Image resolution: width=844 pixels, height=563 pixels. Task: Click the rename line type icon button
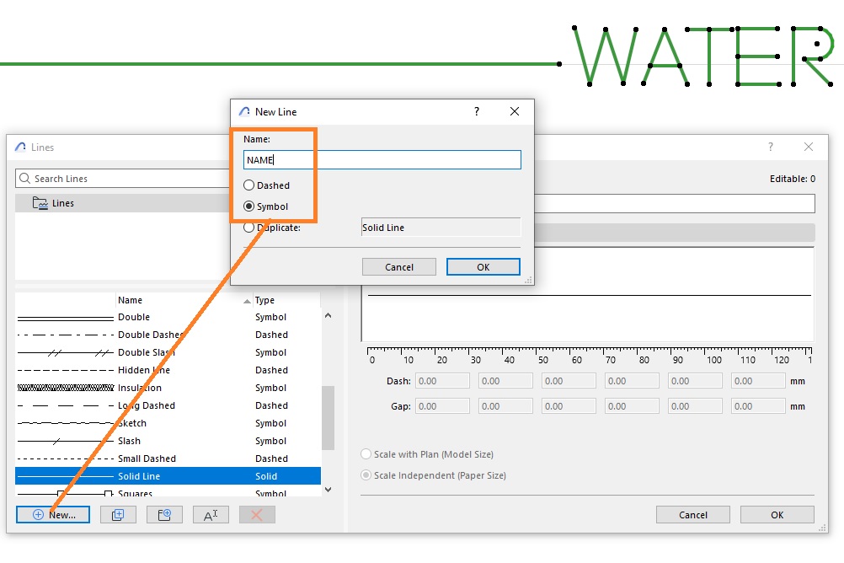[x=211, y=514]
